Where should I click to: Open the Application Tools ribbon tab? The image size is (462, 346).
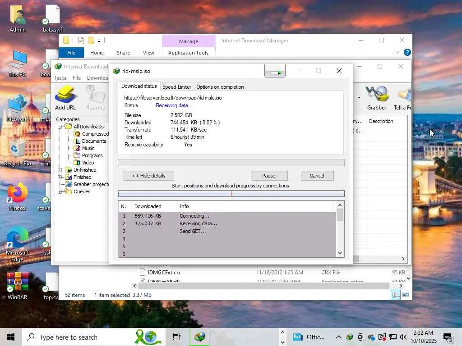(188, 53)
